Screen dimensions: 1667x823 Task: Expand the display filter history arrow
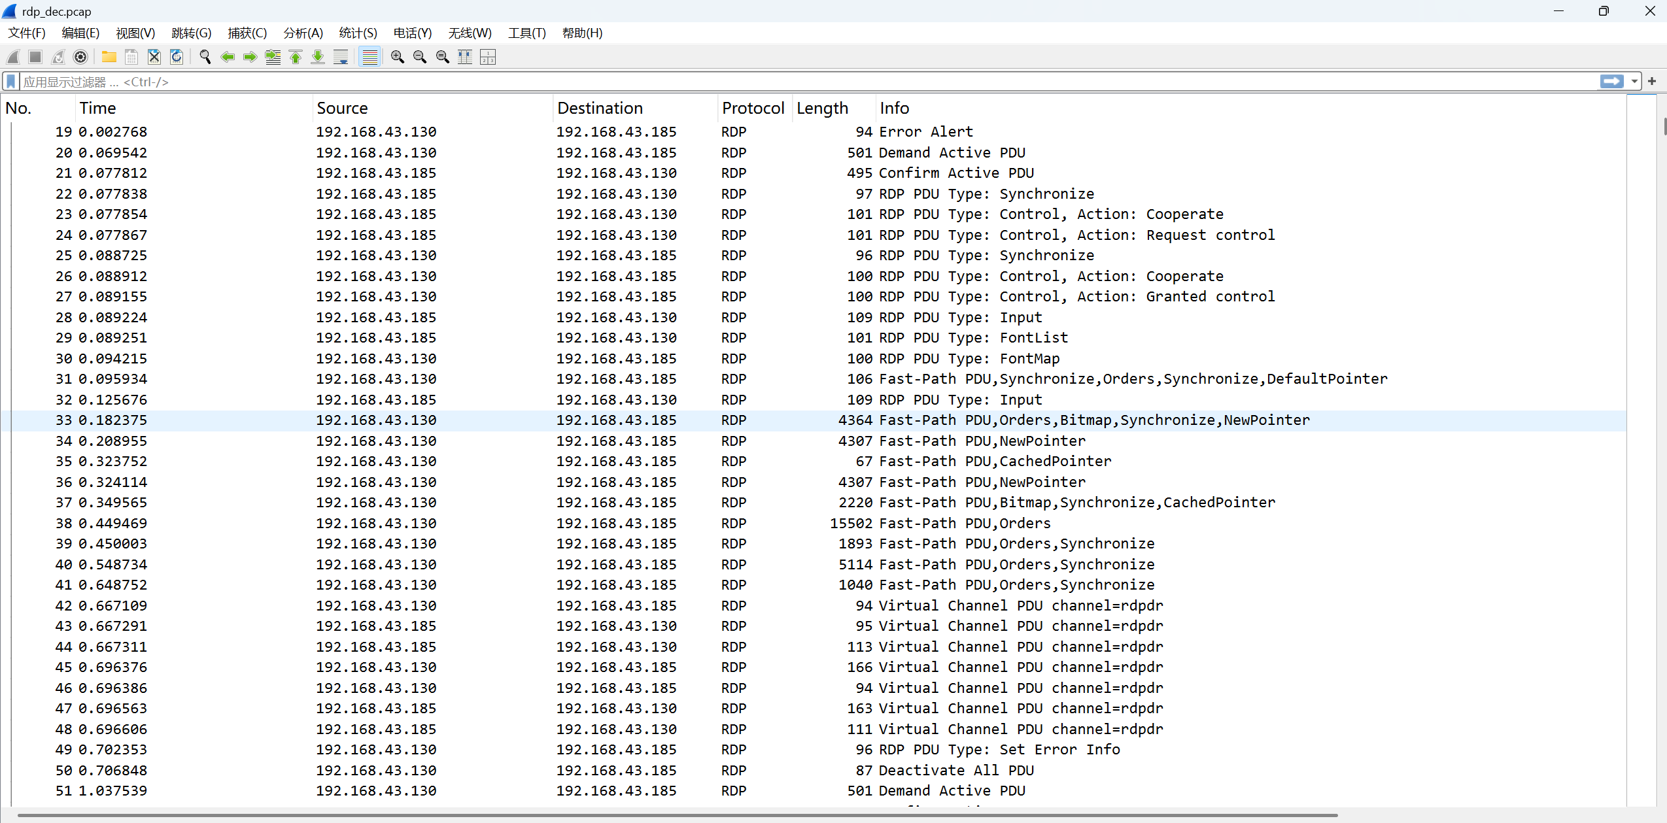[x=1634, y=82]
